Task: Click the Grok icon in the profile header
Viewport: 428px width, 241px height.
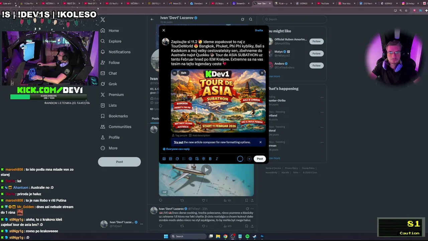Action: point(242,19)
